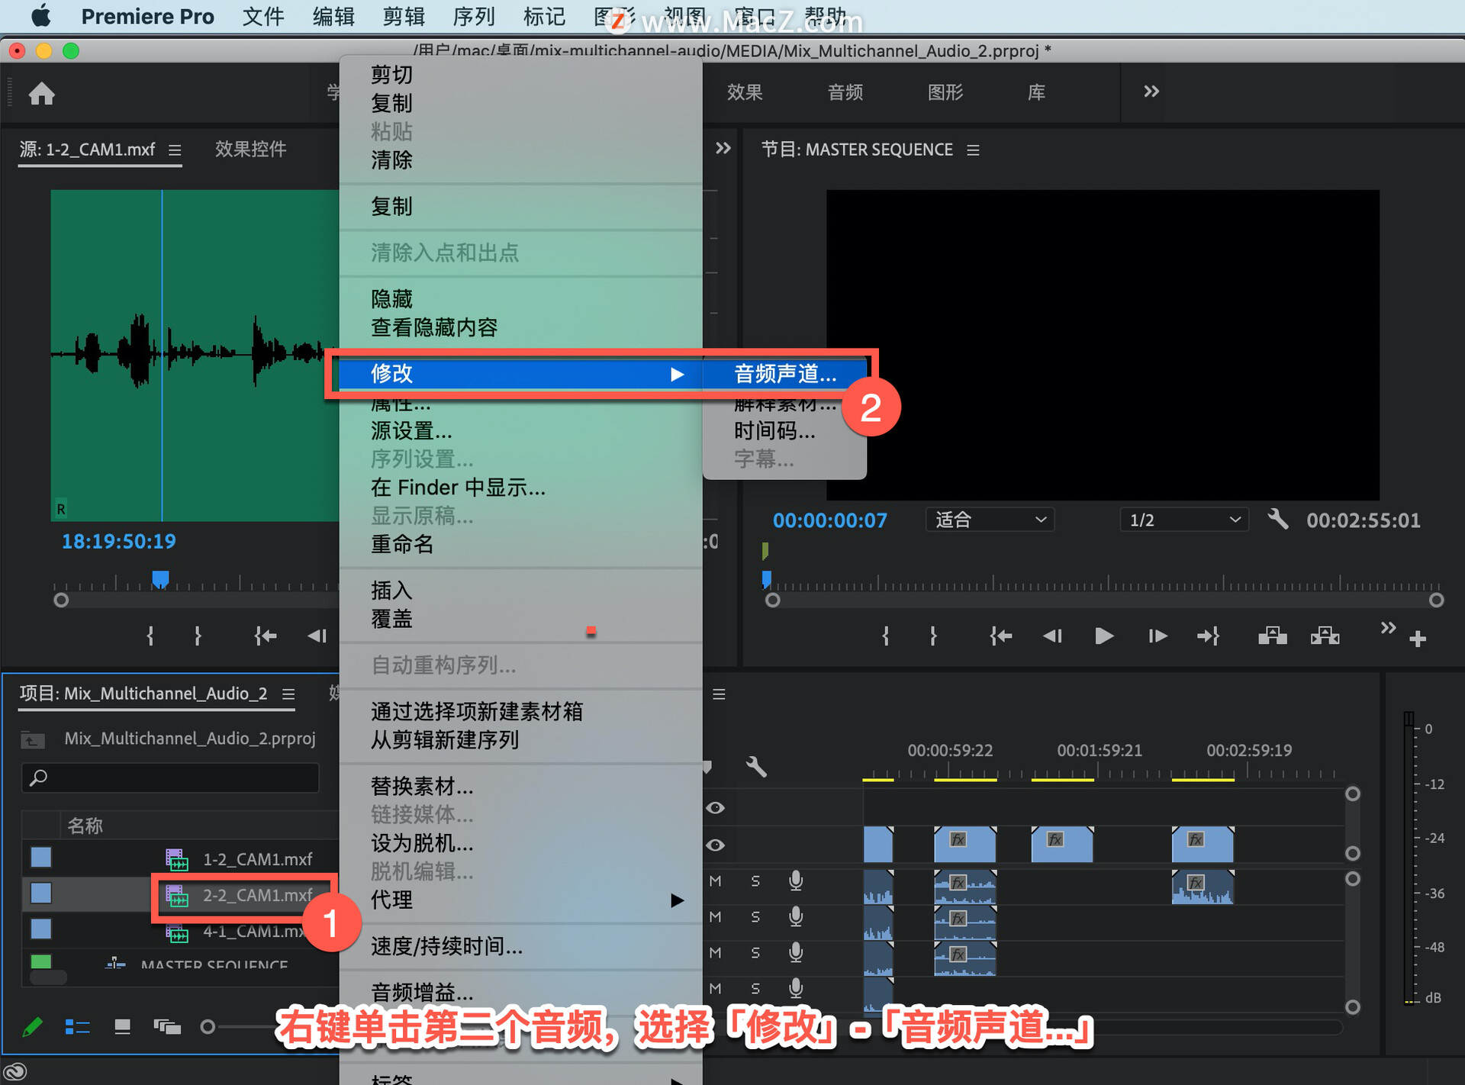Screen dimensions: 1465x1085
Task: Click the Creative Cloud status icon
Action: coord(15,1071)
